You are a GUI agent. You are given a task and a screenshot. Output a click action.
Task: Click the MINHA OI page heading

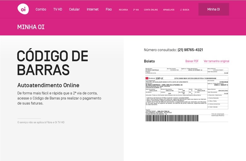[31, 27]
